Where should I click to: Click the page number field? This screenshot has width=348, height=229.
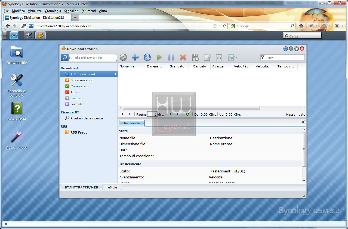152,115
